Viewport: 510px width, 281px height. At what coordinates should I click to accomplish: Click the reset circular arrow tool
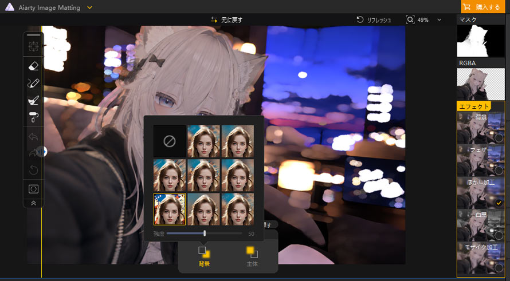pyautogui.click(x=33, y=169)
